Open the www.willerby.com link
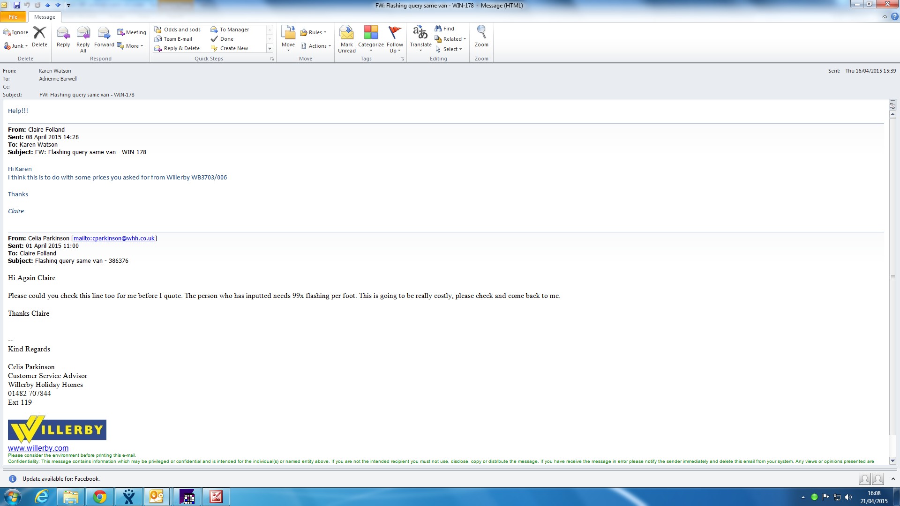Viewport: 900px width, 506px height. [x=38, y=448]
